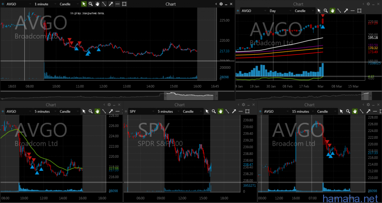Click back chevron on SPY chart window
The height and width of the screenshot is (203, 382).
pos(238,104)
